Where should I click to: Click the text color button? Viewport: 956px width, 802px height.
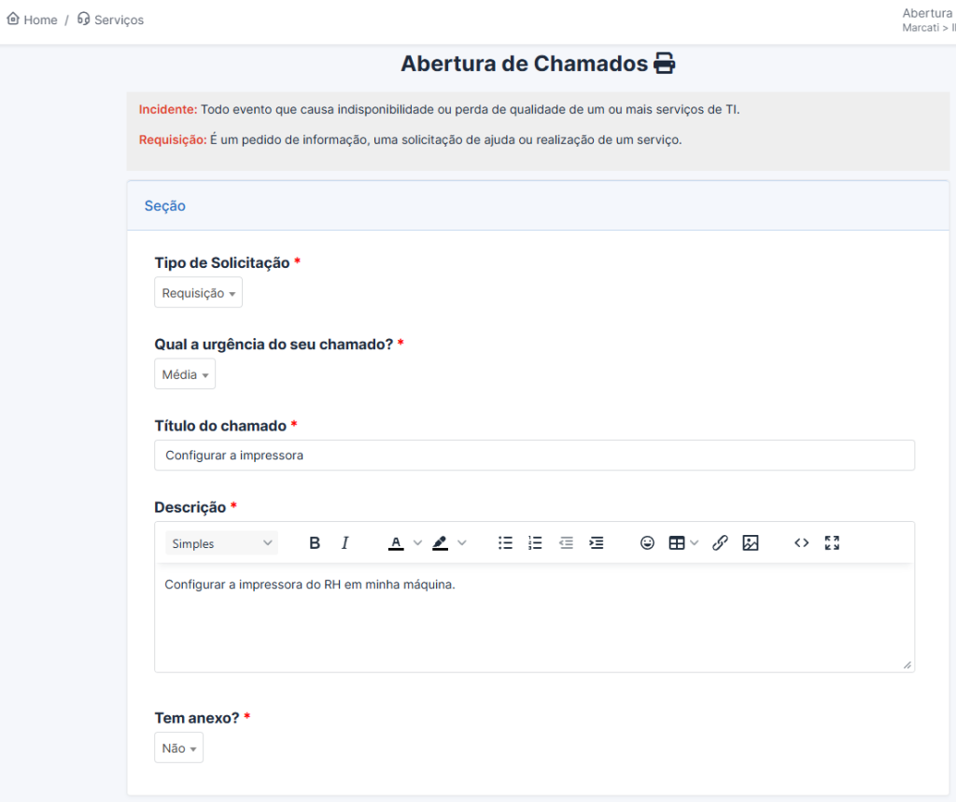(396, 543)
